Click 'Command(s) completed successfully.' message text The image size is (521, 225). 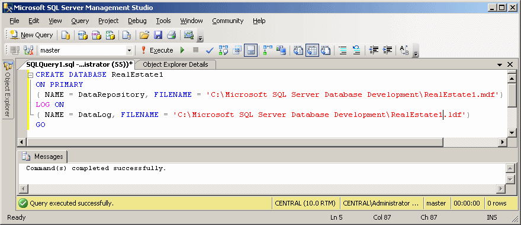click(x=96, y=168)
